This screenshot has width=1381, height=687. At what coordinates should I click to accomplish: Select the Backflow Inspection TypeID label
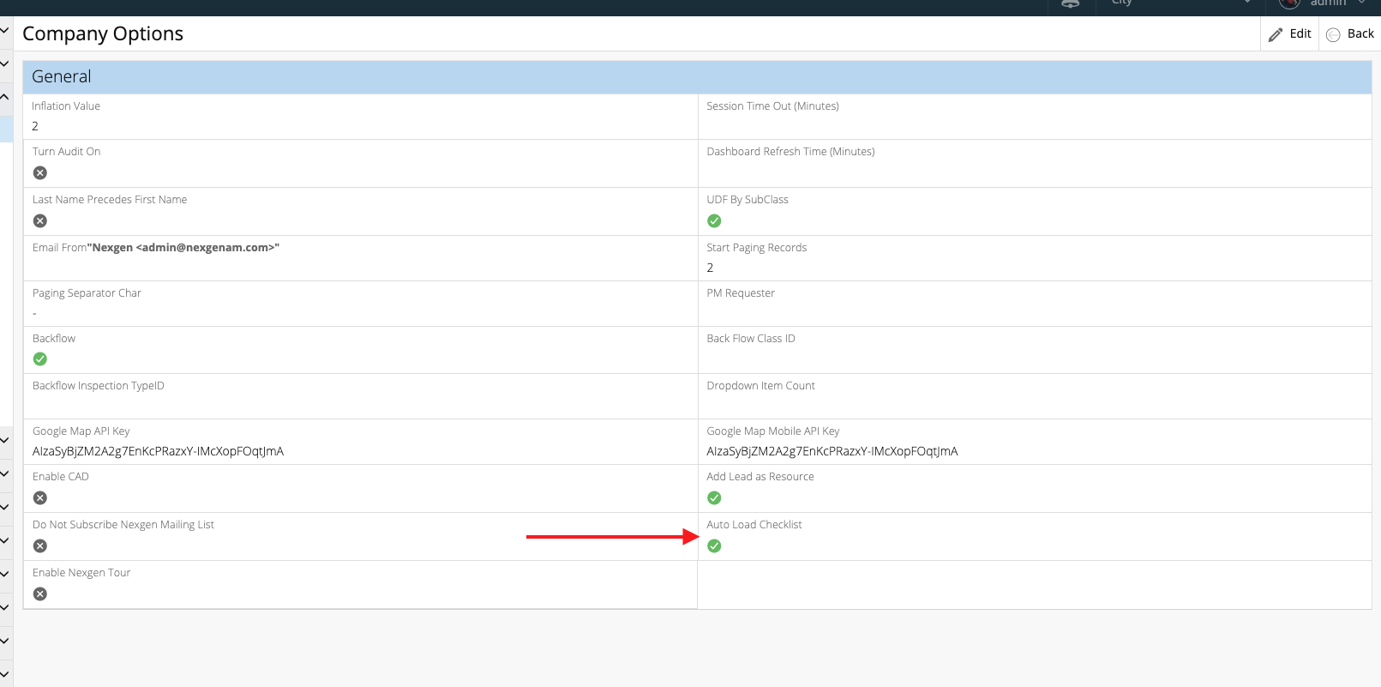click(99, 386)
